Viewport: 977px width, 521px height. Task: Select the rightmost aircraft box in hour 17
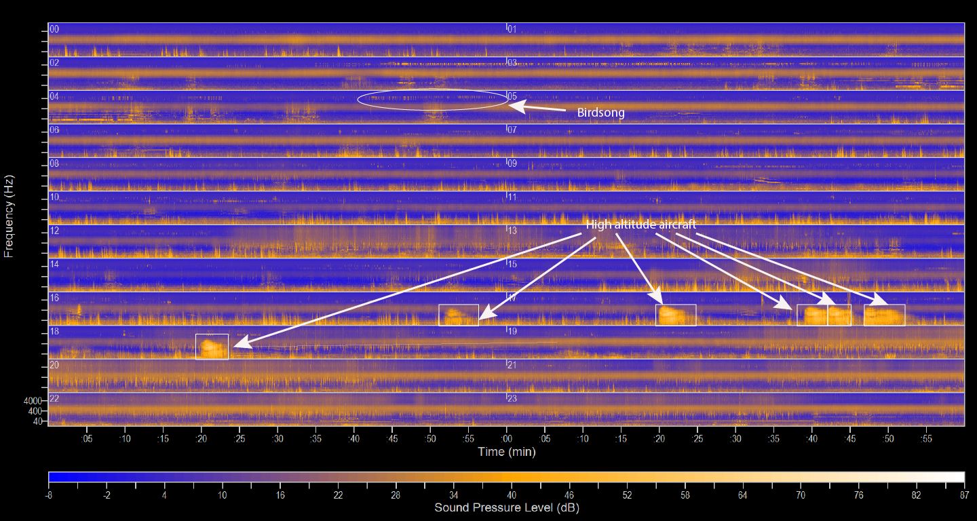coord(884,315)
